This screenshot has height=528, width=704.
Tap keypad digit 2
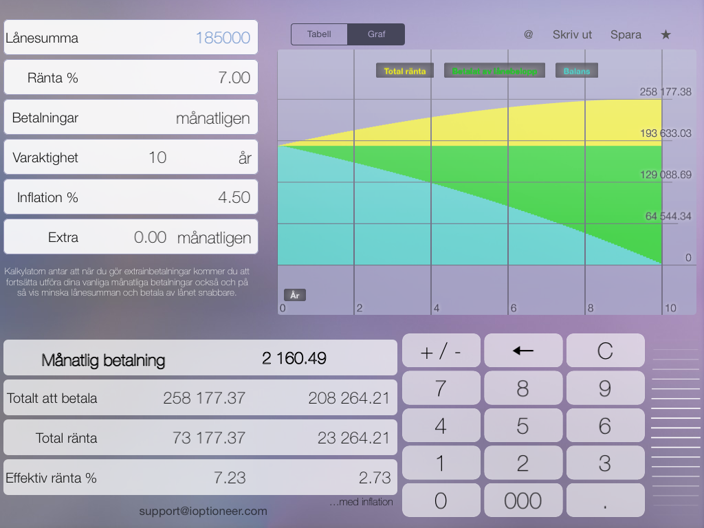(x=523, y=463)
